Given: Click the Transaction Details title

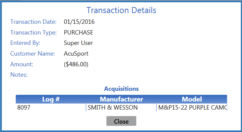Looking at the screenshot, I should [121, 10].
